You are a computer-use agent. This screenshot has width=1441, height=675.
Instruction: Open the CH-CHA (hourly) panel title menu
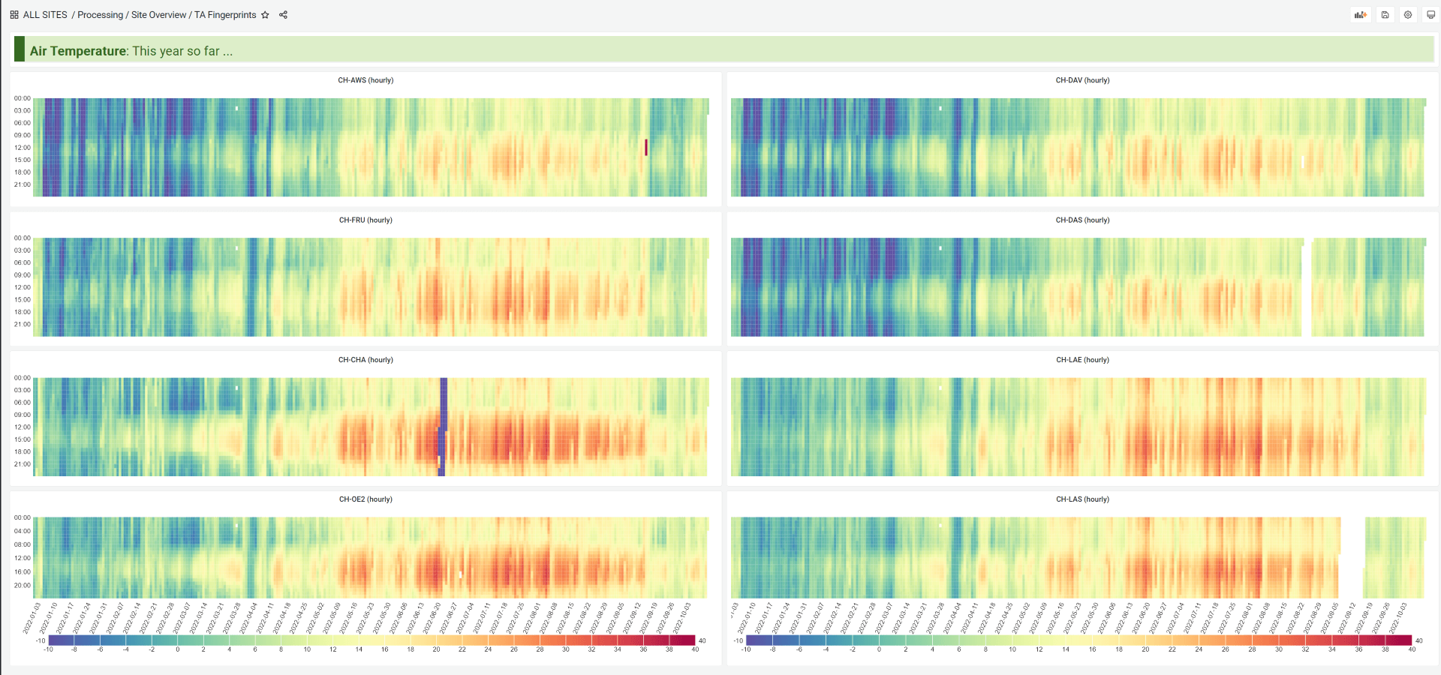click(366, 360)
